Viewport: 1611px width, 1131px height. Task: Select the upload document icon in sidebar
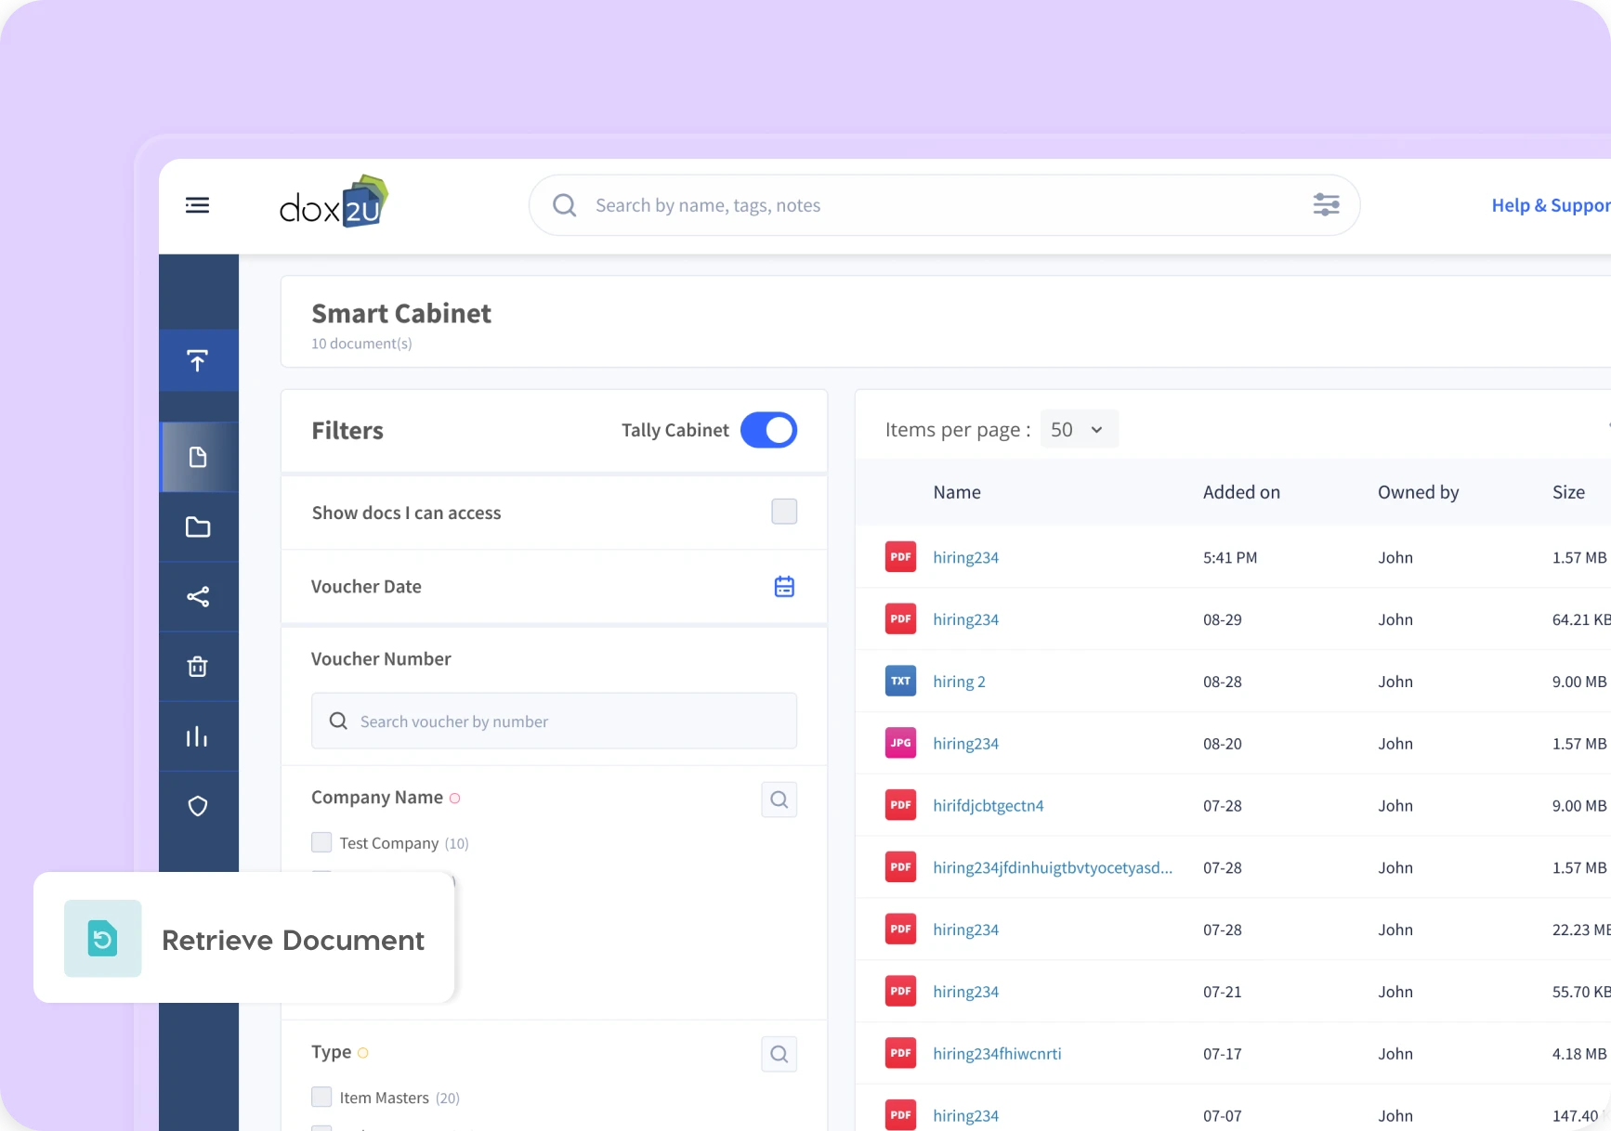click(198, 360)
